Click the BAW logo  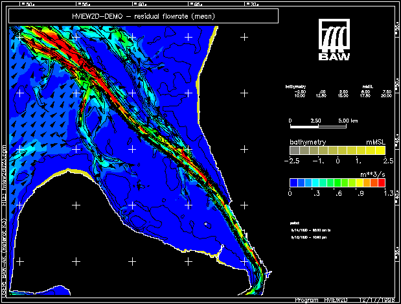click(x=334, y=40)
